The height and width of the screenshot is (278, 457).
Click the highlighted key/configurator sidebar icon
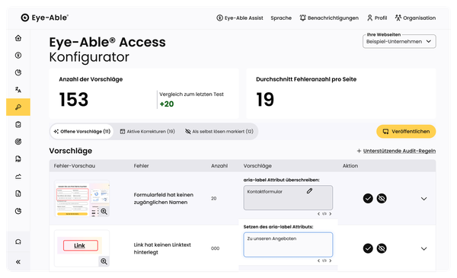pyautogui.click(x=18, y=107)
